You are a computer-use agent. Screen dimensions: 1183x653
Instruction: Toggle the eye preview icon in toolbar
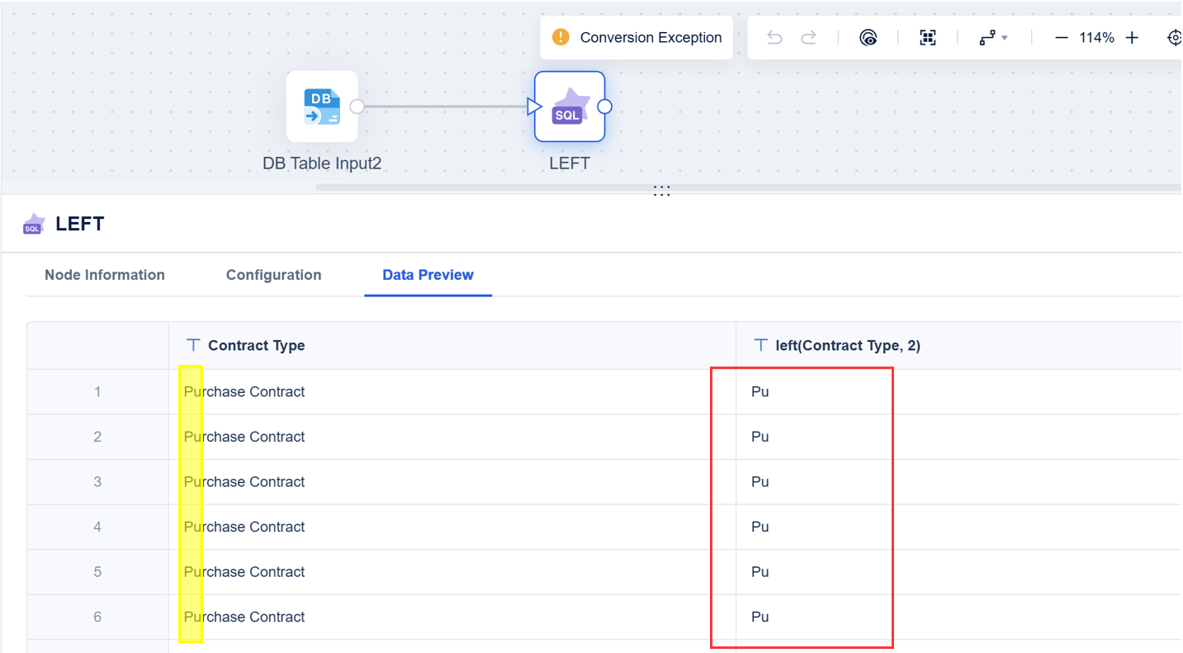click(x=868, y=38)
